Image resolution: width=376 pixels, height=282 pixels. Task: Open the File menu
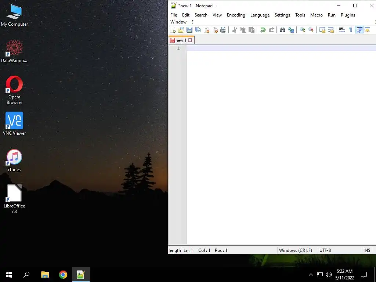pyautogui.click(x=174, y=15)
